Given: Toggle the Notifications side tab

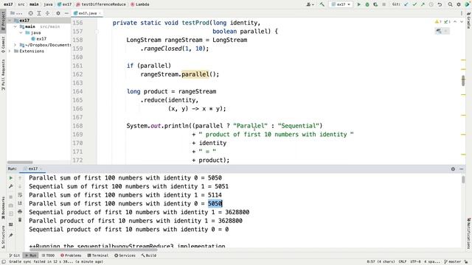Looking at the screenshot, I should (x=469, y=233).
